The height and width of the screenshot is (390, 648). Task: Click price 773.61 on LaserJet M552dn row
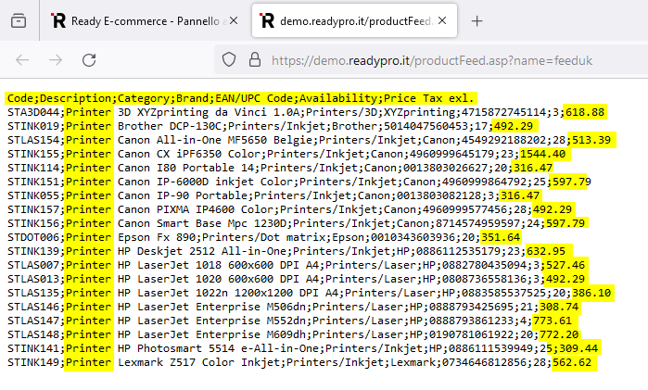point(553,321)
